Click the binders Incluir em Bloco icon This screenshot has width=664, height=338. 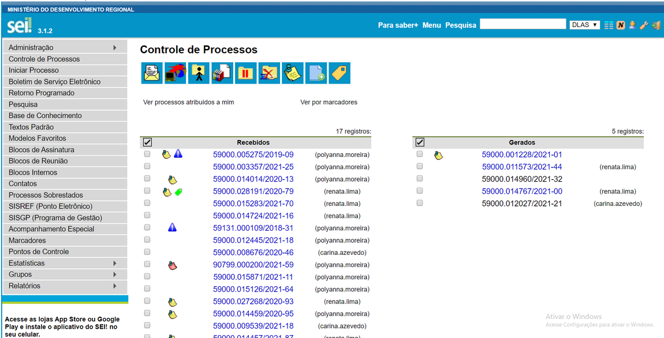point(222,73)
